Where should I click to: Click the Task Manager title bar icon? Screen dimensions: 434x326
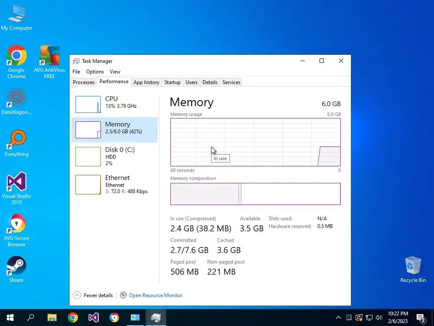76,61
